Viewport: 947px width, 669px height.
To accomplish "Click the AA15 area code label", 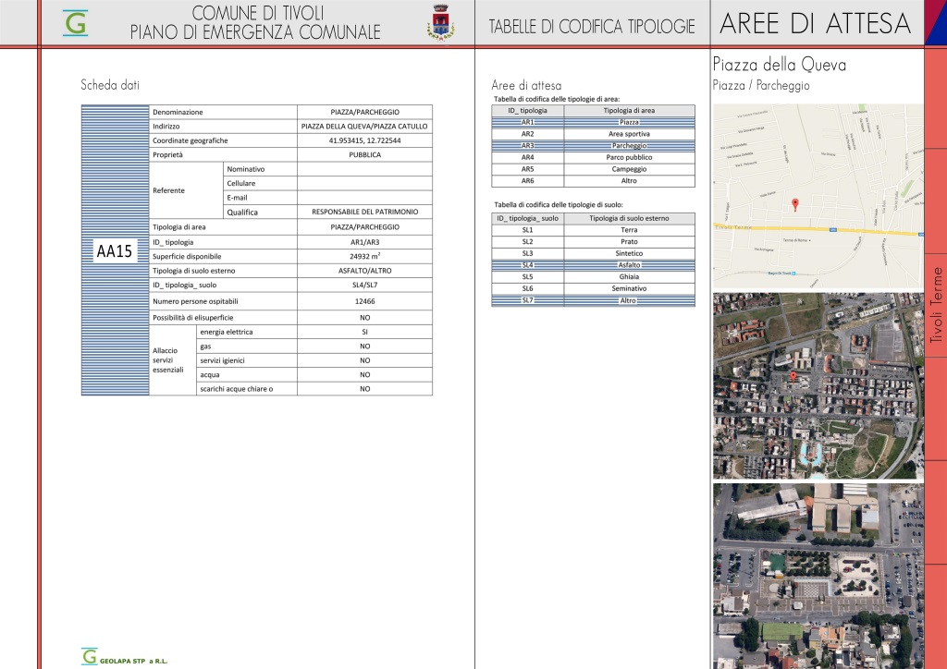I will [114, 251].
